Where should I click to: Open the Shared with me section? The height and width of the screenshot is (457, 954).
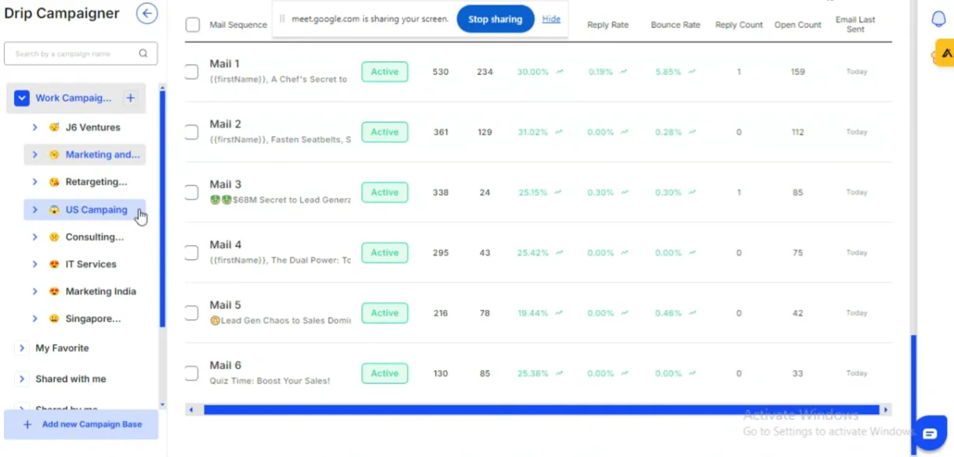pos(71,379)
